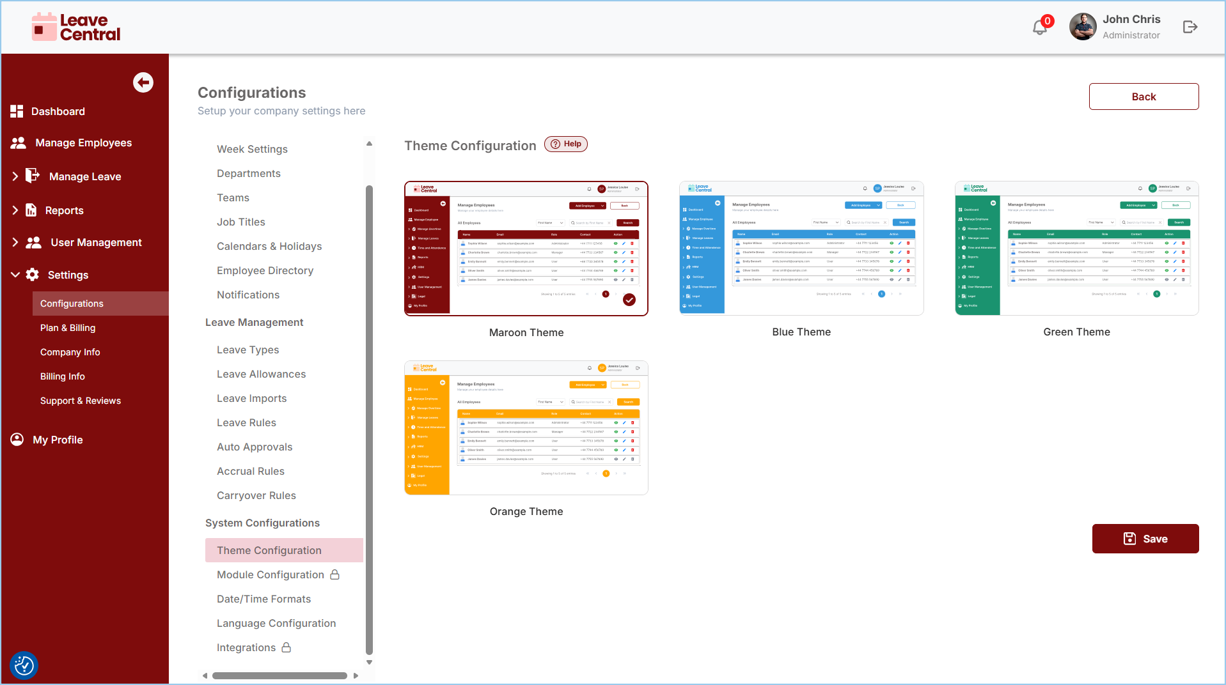Select the Green Theme preview
The image size is (1226, 685).
[x=1076, y=248]
